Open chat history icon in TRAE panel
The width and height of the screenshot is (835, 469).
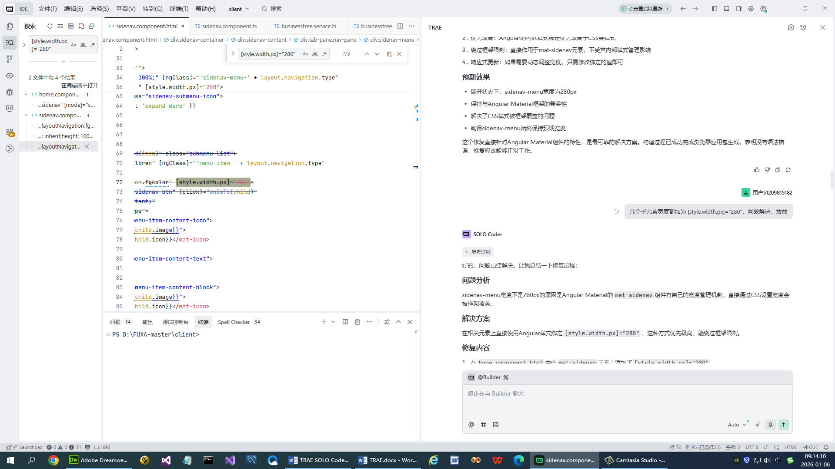803,27
